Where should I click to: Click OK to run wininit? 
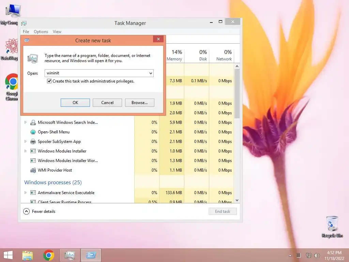tap(75, 103)
